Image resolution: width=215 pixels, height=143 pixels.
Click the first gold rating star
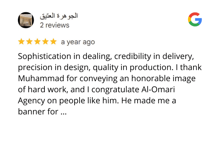21,41
